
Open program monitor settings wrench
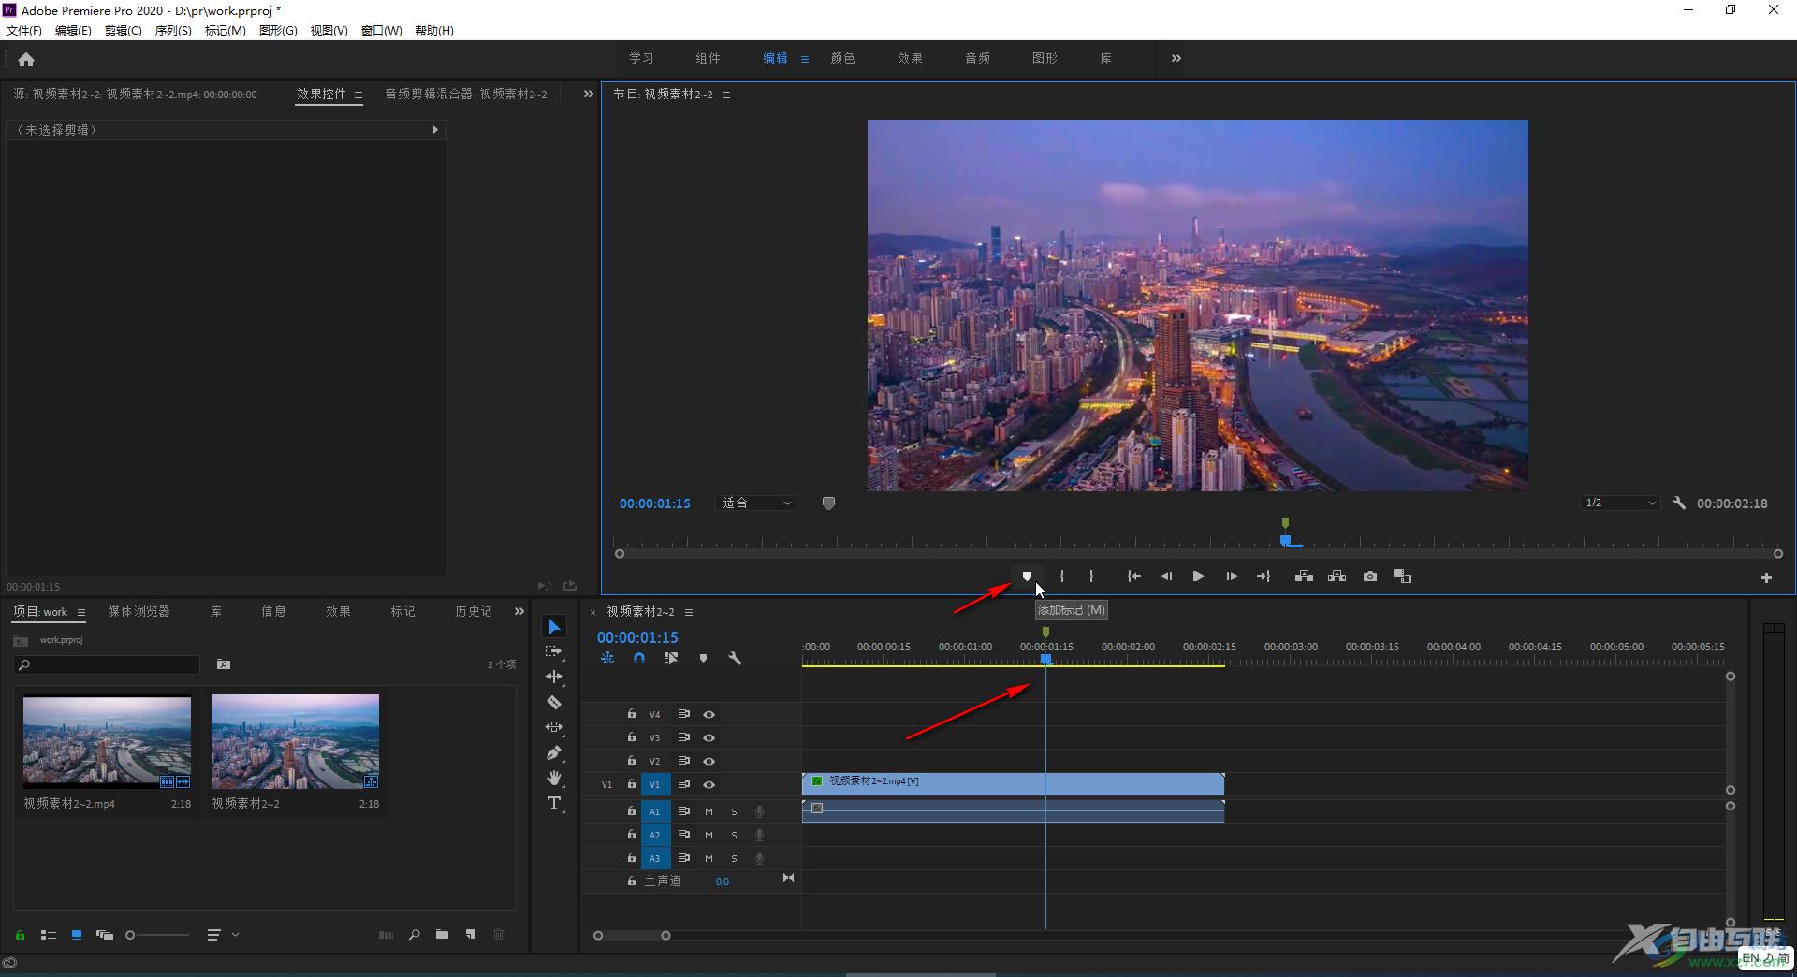tap(1679, 503)
